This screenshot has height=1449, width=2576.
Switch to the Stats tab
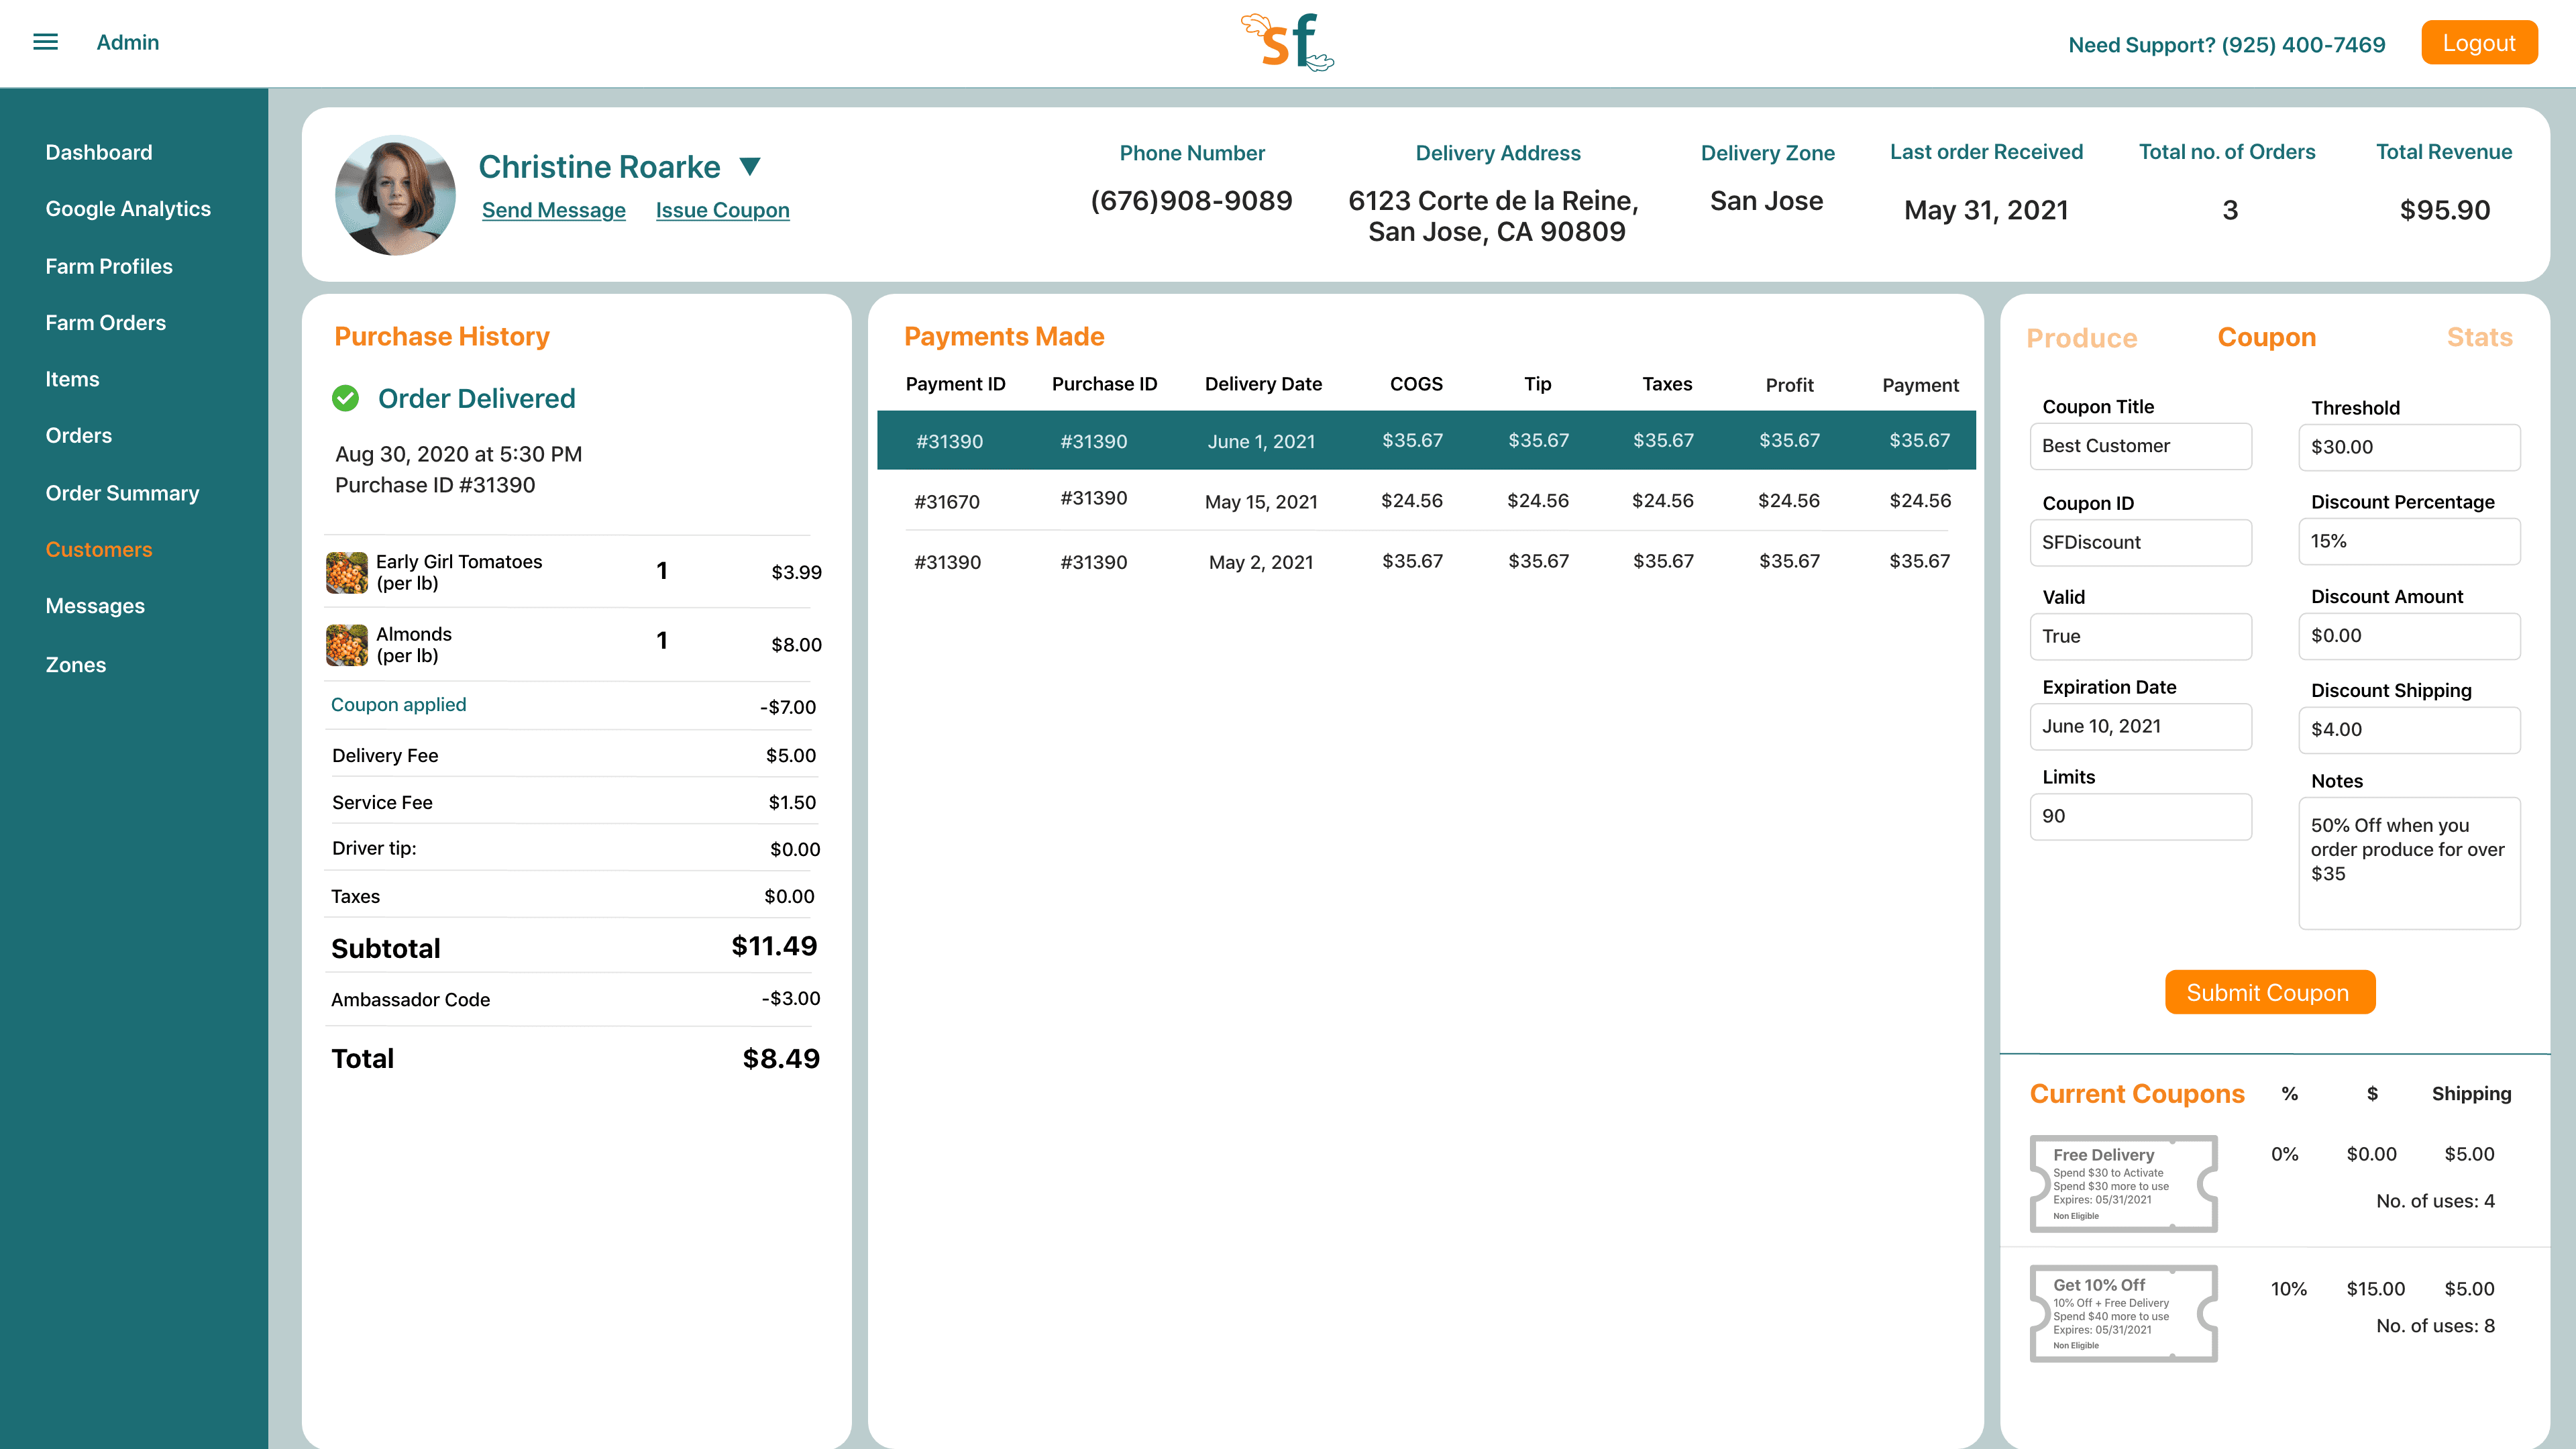pyautogui.click(x=2479, y=337)
